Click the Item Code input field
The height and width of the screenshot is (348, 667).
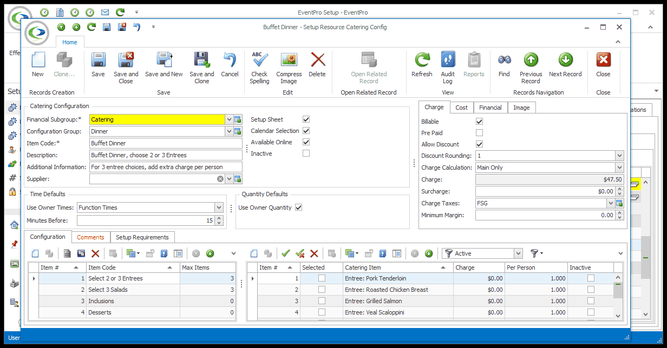pos(166,143)
